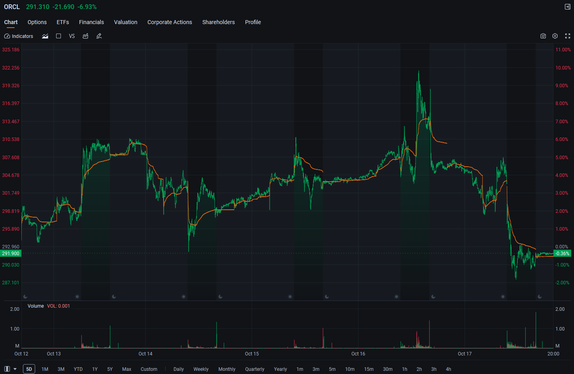Click the Oct 17 date label
This screenshot has height=374, width=574.
tap(464, 354)
